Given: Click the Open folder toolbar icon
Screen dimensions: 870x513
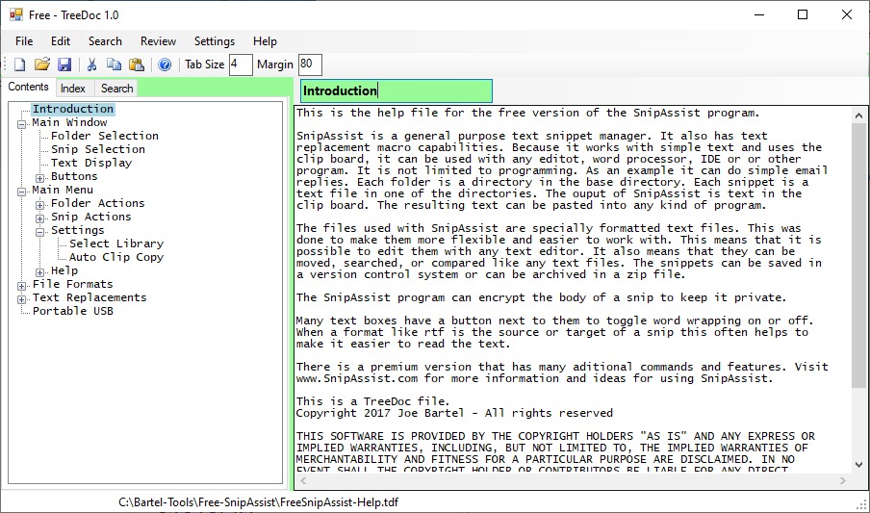Looking at the screenshot, I should click(x=42, y=64).
